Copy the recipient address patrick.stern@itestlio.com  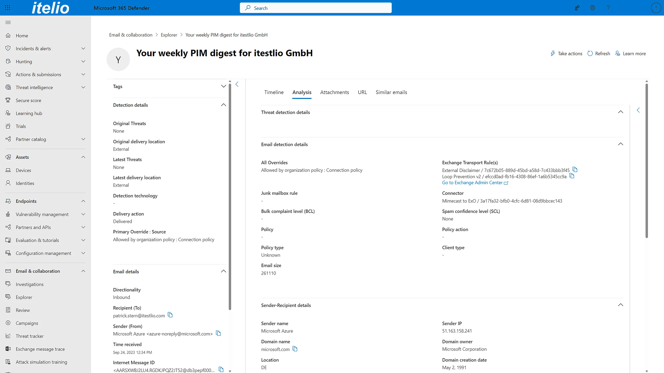coord(170,315)
